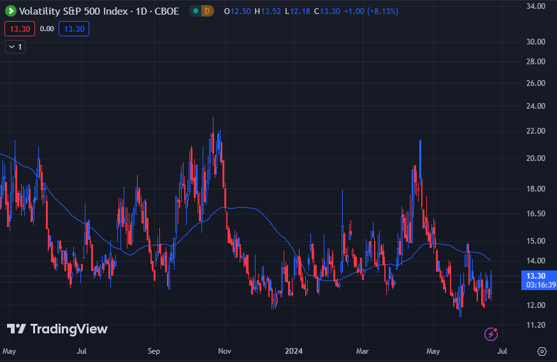
Task: Click the 34.00 price axis label
Action: 536,6
